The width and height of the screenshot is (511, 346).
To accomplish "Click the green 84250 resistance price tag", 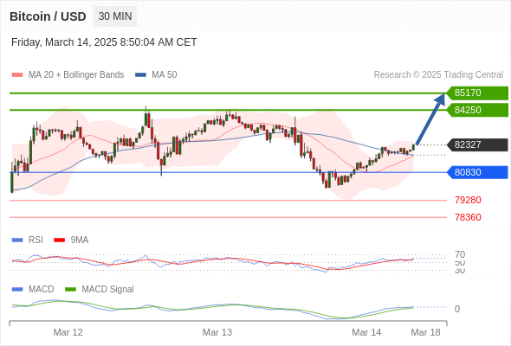I will (477, 110).
